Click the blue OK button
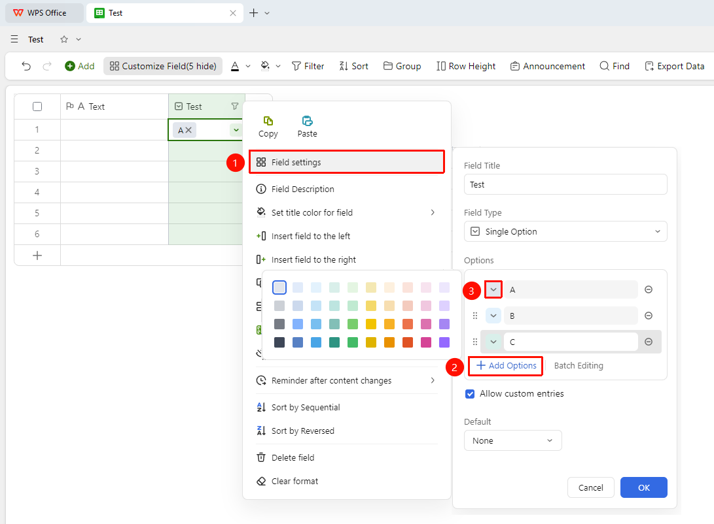714x524 pixels. click(643, 487)
